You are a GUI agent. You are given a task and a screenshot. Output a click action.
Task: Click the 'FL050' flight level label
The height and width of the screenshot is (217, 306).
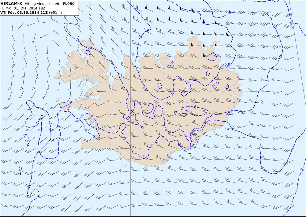[69, 4]
